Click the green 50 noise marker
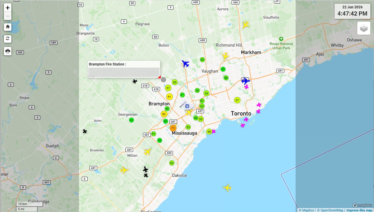Screen dimensions: 374x212 coord(202,60)
